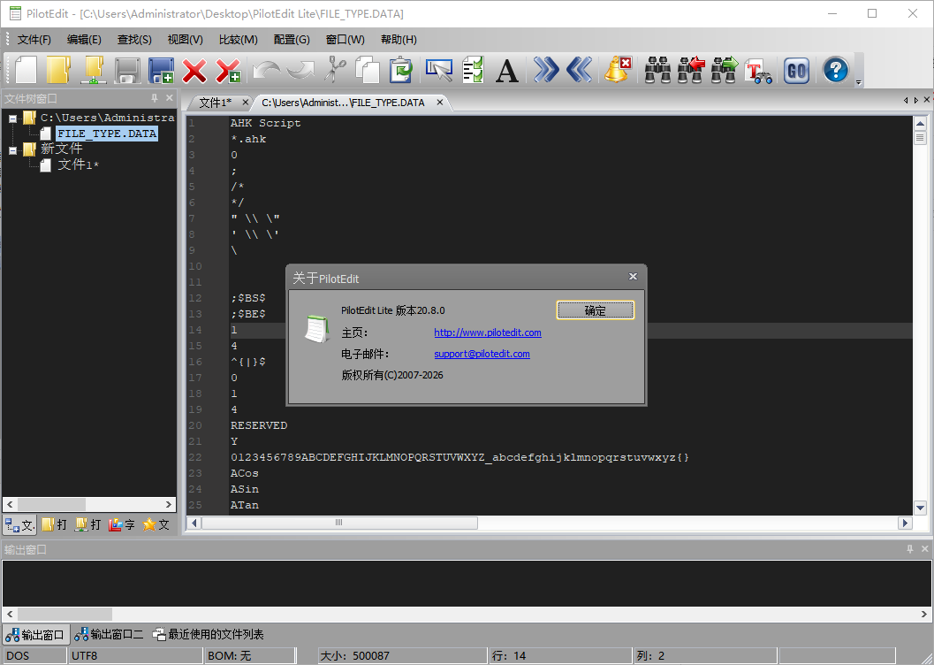Open the 最近使用的文件列表 tab

(x=209, y=635)
